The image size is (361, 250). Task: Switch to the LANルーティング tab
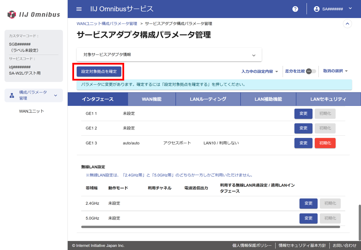click(208, 99)
